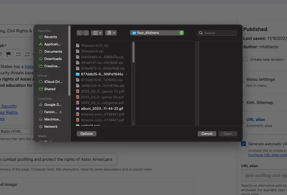Select the numbered list icon
Image resolution: width=287 pixels, height=195 pixels.
tap(27, 54)
